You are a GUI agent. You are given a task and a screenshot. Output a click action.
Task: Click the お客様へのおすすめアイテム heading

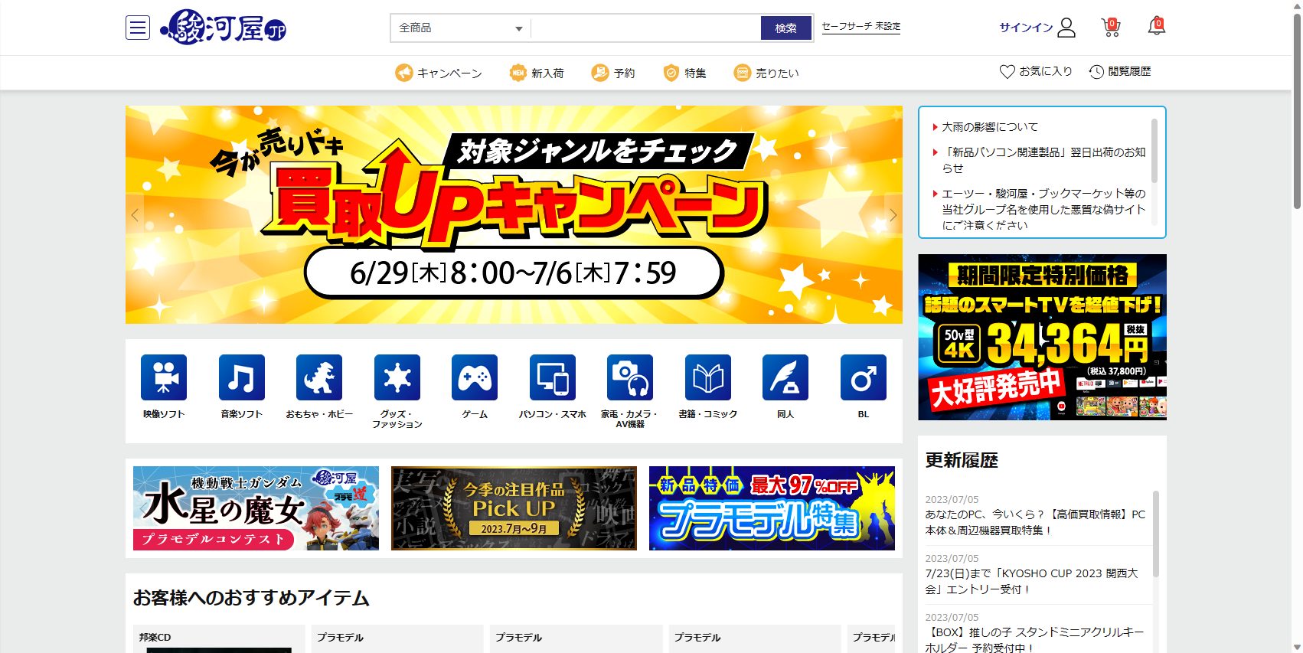tap(251, 598)
